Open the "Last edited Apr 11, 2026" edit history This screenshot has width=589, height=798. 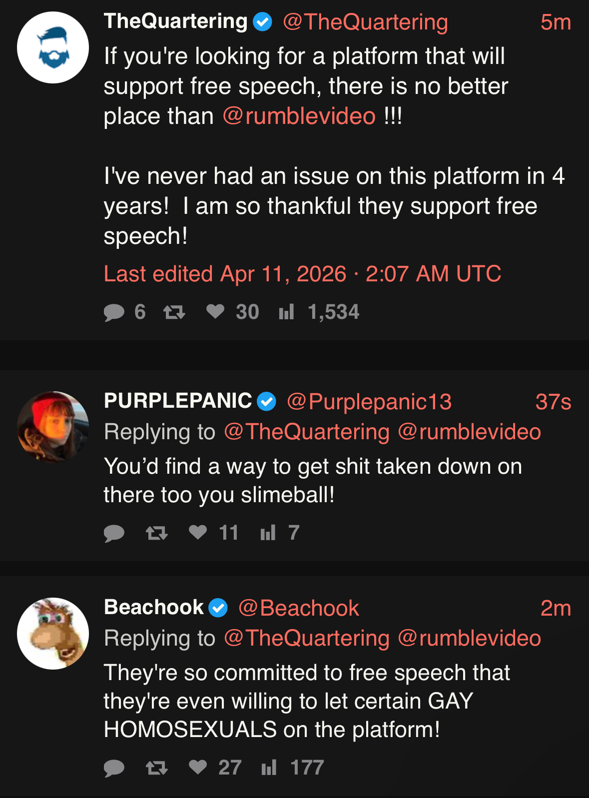(302, 274)
